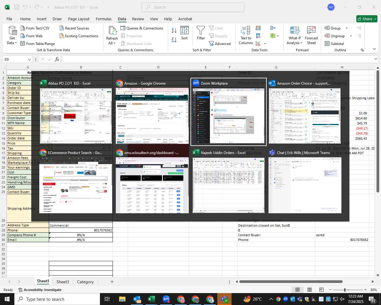Click the Consolidate icon
Image resolution: width=381 pixels, height=305 pixels.
click(x=273, y=28)
